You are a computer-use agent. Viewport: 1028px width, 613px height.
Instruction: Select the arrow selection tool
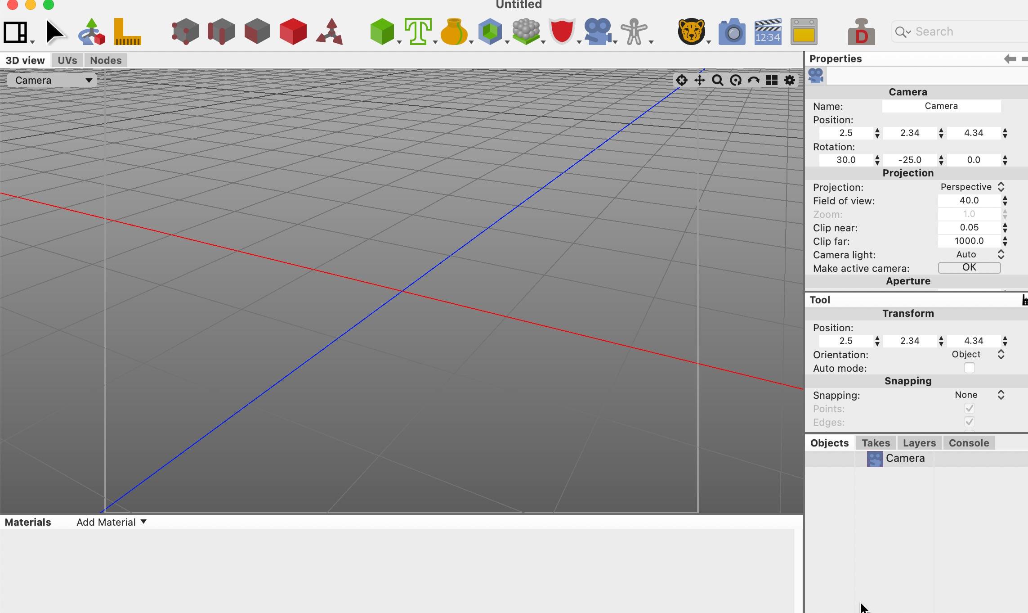tap(55, 32)
